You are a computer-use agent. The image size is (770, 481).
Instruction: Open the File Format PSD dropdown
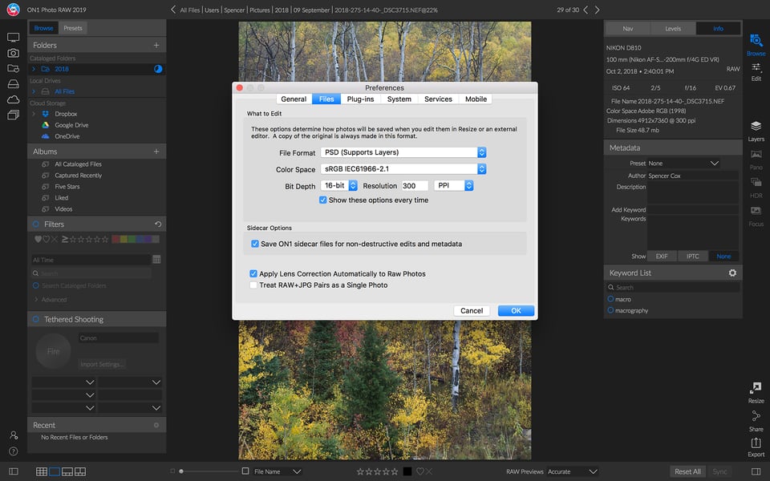(x=403, y=152)
